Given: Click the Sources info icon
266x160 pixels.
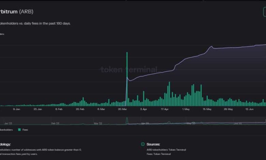Looking at the screenshot, I should [143, 144].
